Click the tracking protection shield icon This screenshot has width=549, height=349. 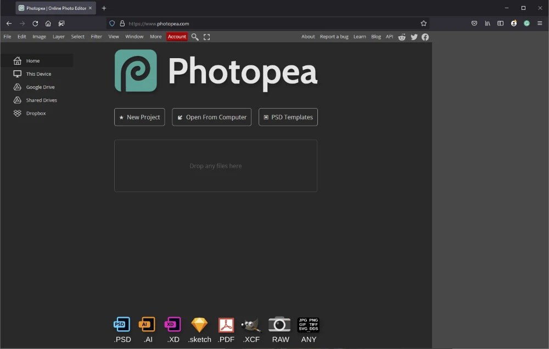[x=112, y=24]
